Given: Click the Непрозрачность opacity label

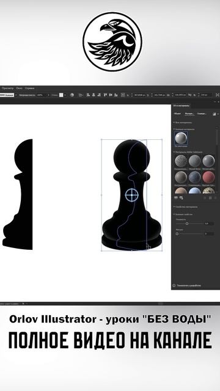Looking at the screenshot, I should point(27,95).
